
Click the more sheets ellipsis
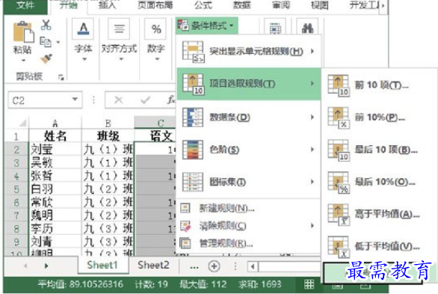click(194, 266)
